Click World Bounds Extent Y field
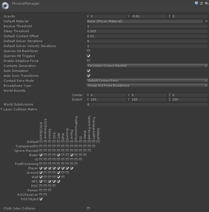 point(149,99)
